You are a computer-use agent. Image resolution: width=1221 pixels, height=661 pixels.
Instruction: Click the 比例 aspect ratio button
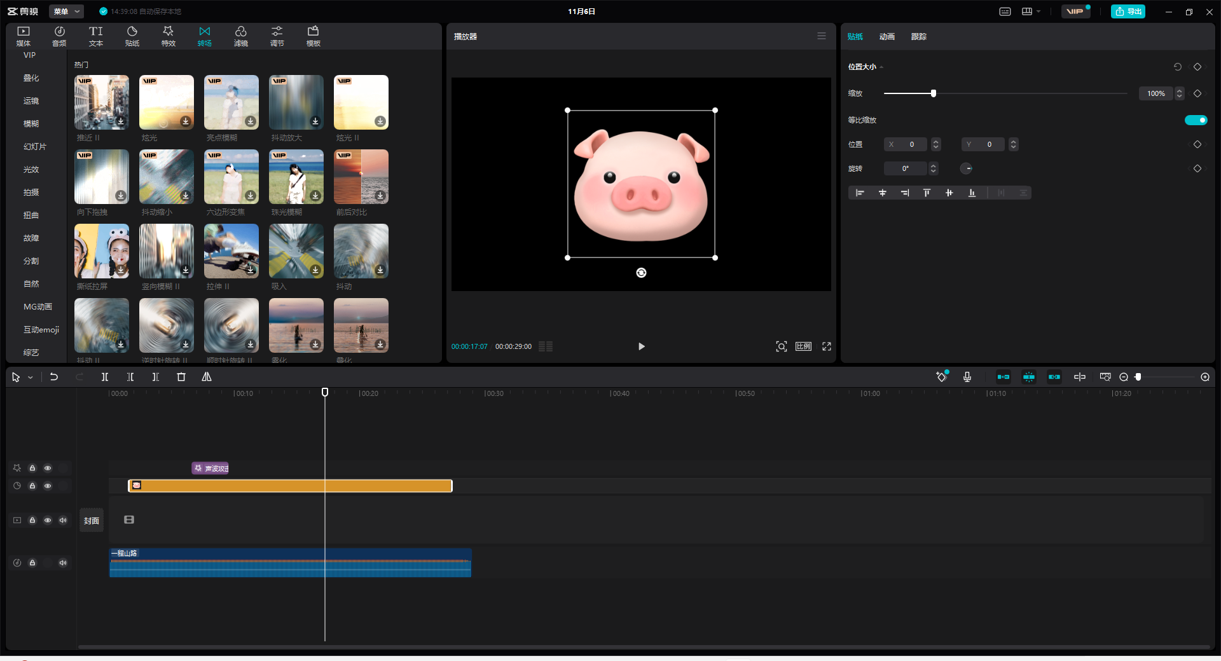[x=804, y=346]
